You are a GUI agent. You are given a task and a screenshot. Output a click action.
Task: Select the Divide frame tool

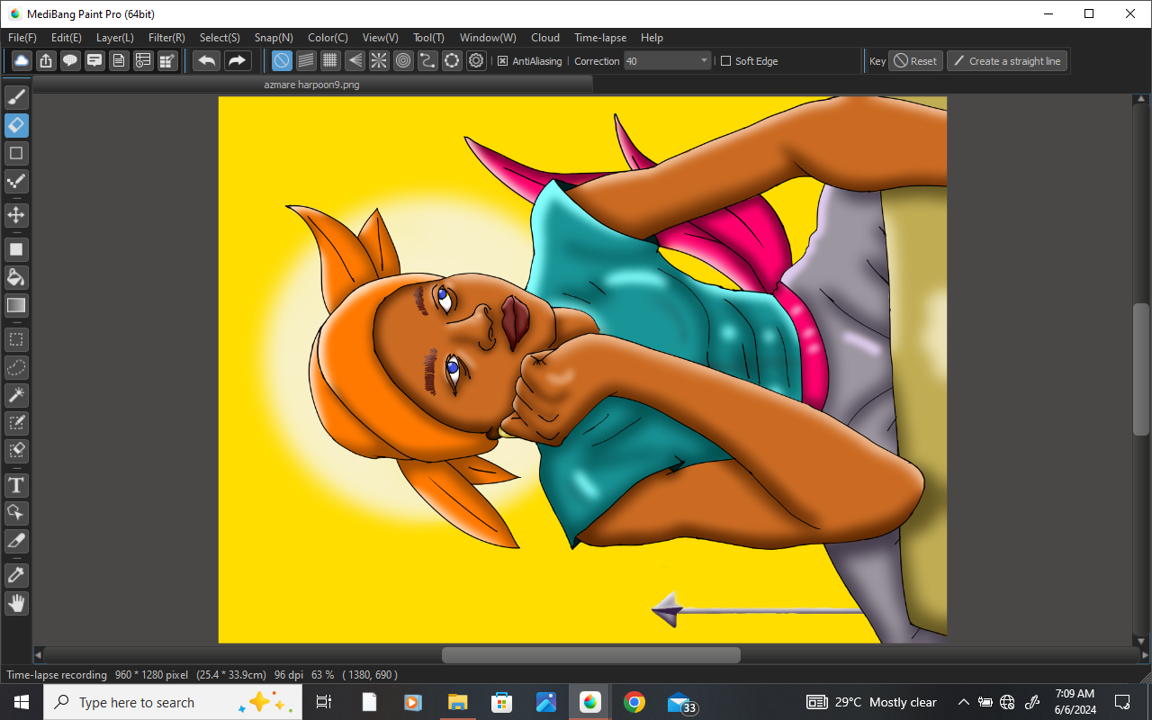click(16, 541)
